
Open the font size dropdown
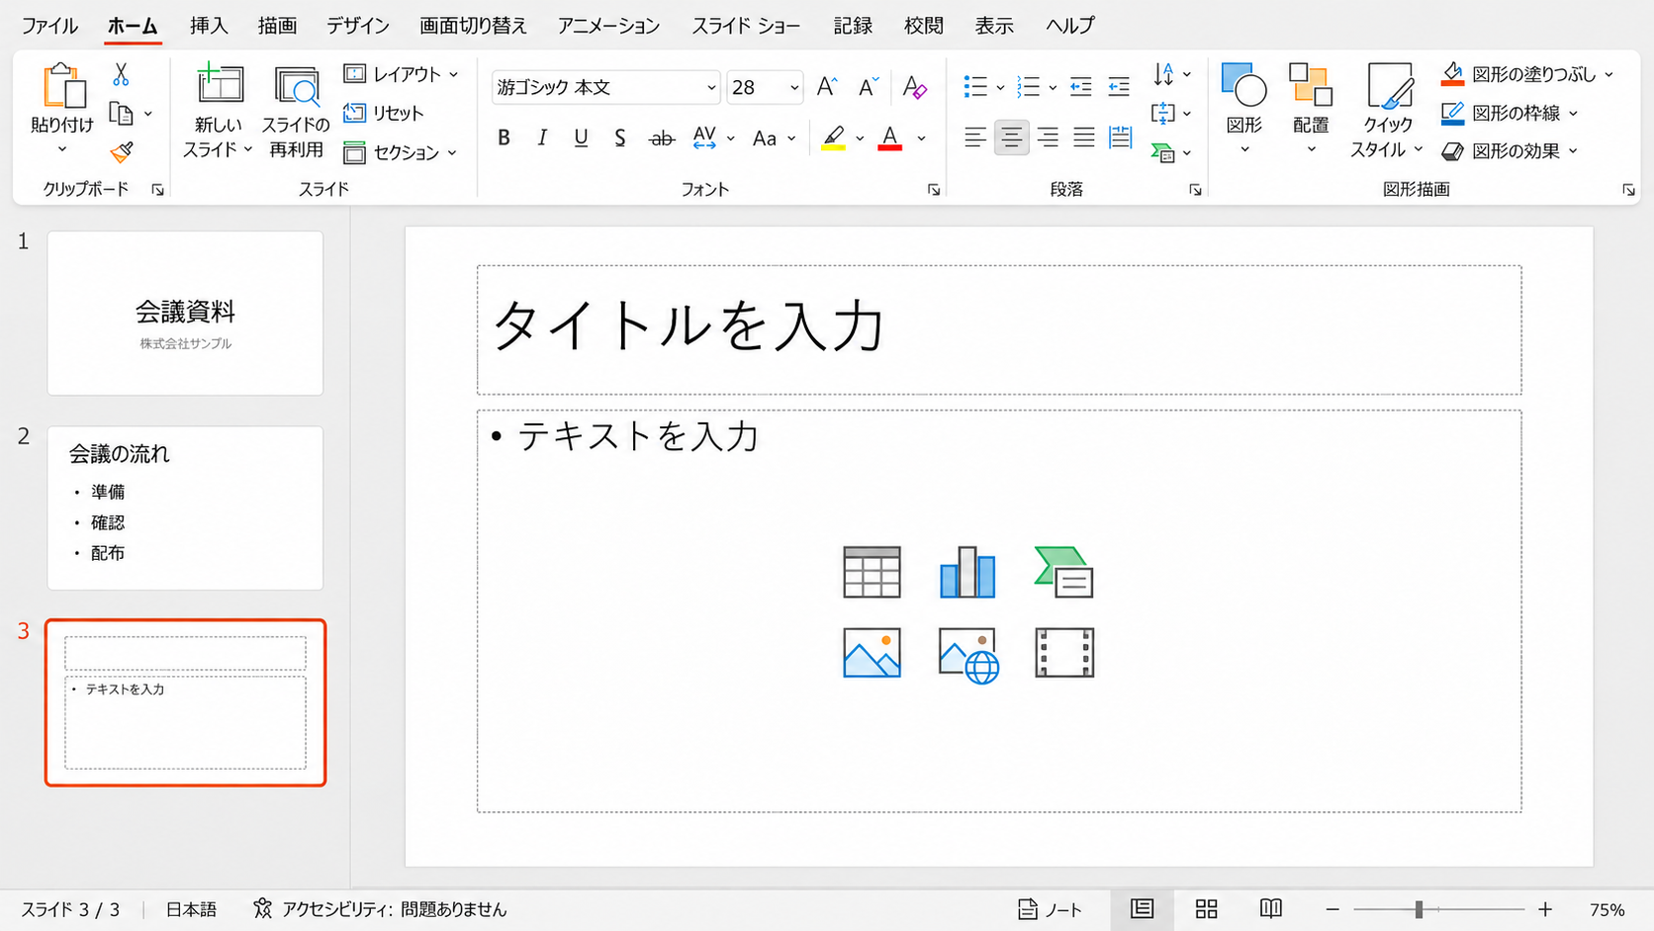793,88
